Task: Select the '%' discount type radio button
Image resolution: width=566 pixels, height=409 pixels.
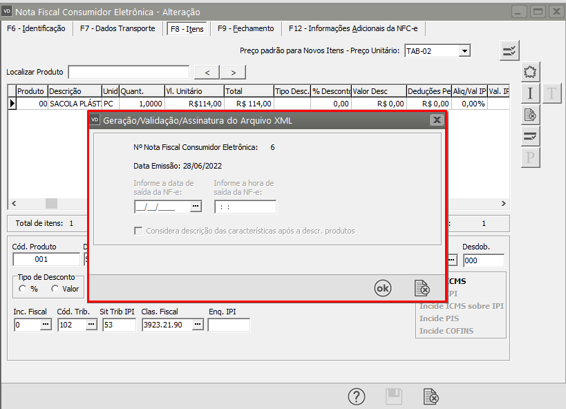Action: click(x=23, y=289)
